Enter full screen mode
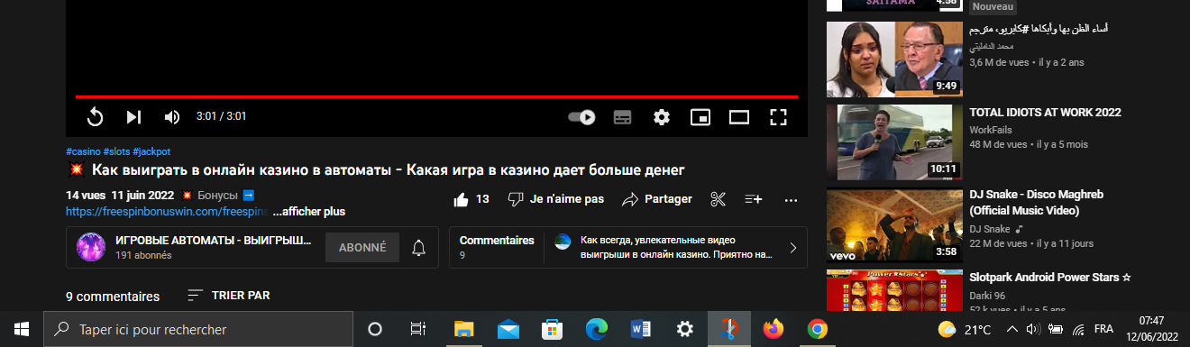Viewport: 1190px width, 347px height. pyautogui.click(x=779, y=117)
